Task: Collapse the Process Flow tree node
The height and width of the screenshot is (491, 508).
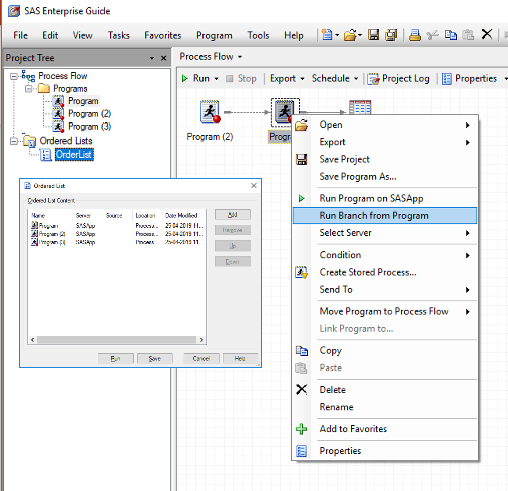Action: (x=14, y=76)
